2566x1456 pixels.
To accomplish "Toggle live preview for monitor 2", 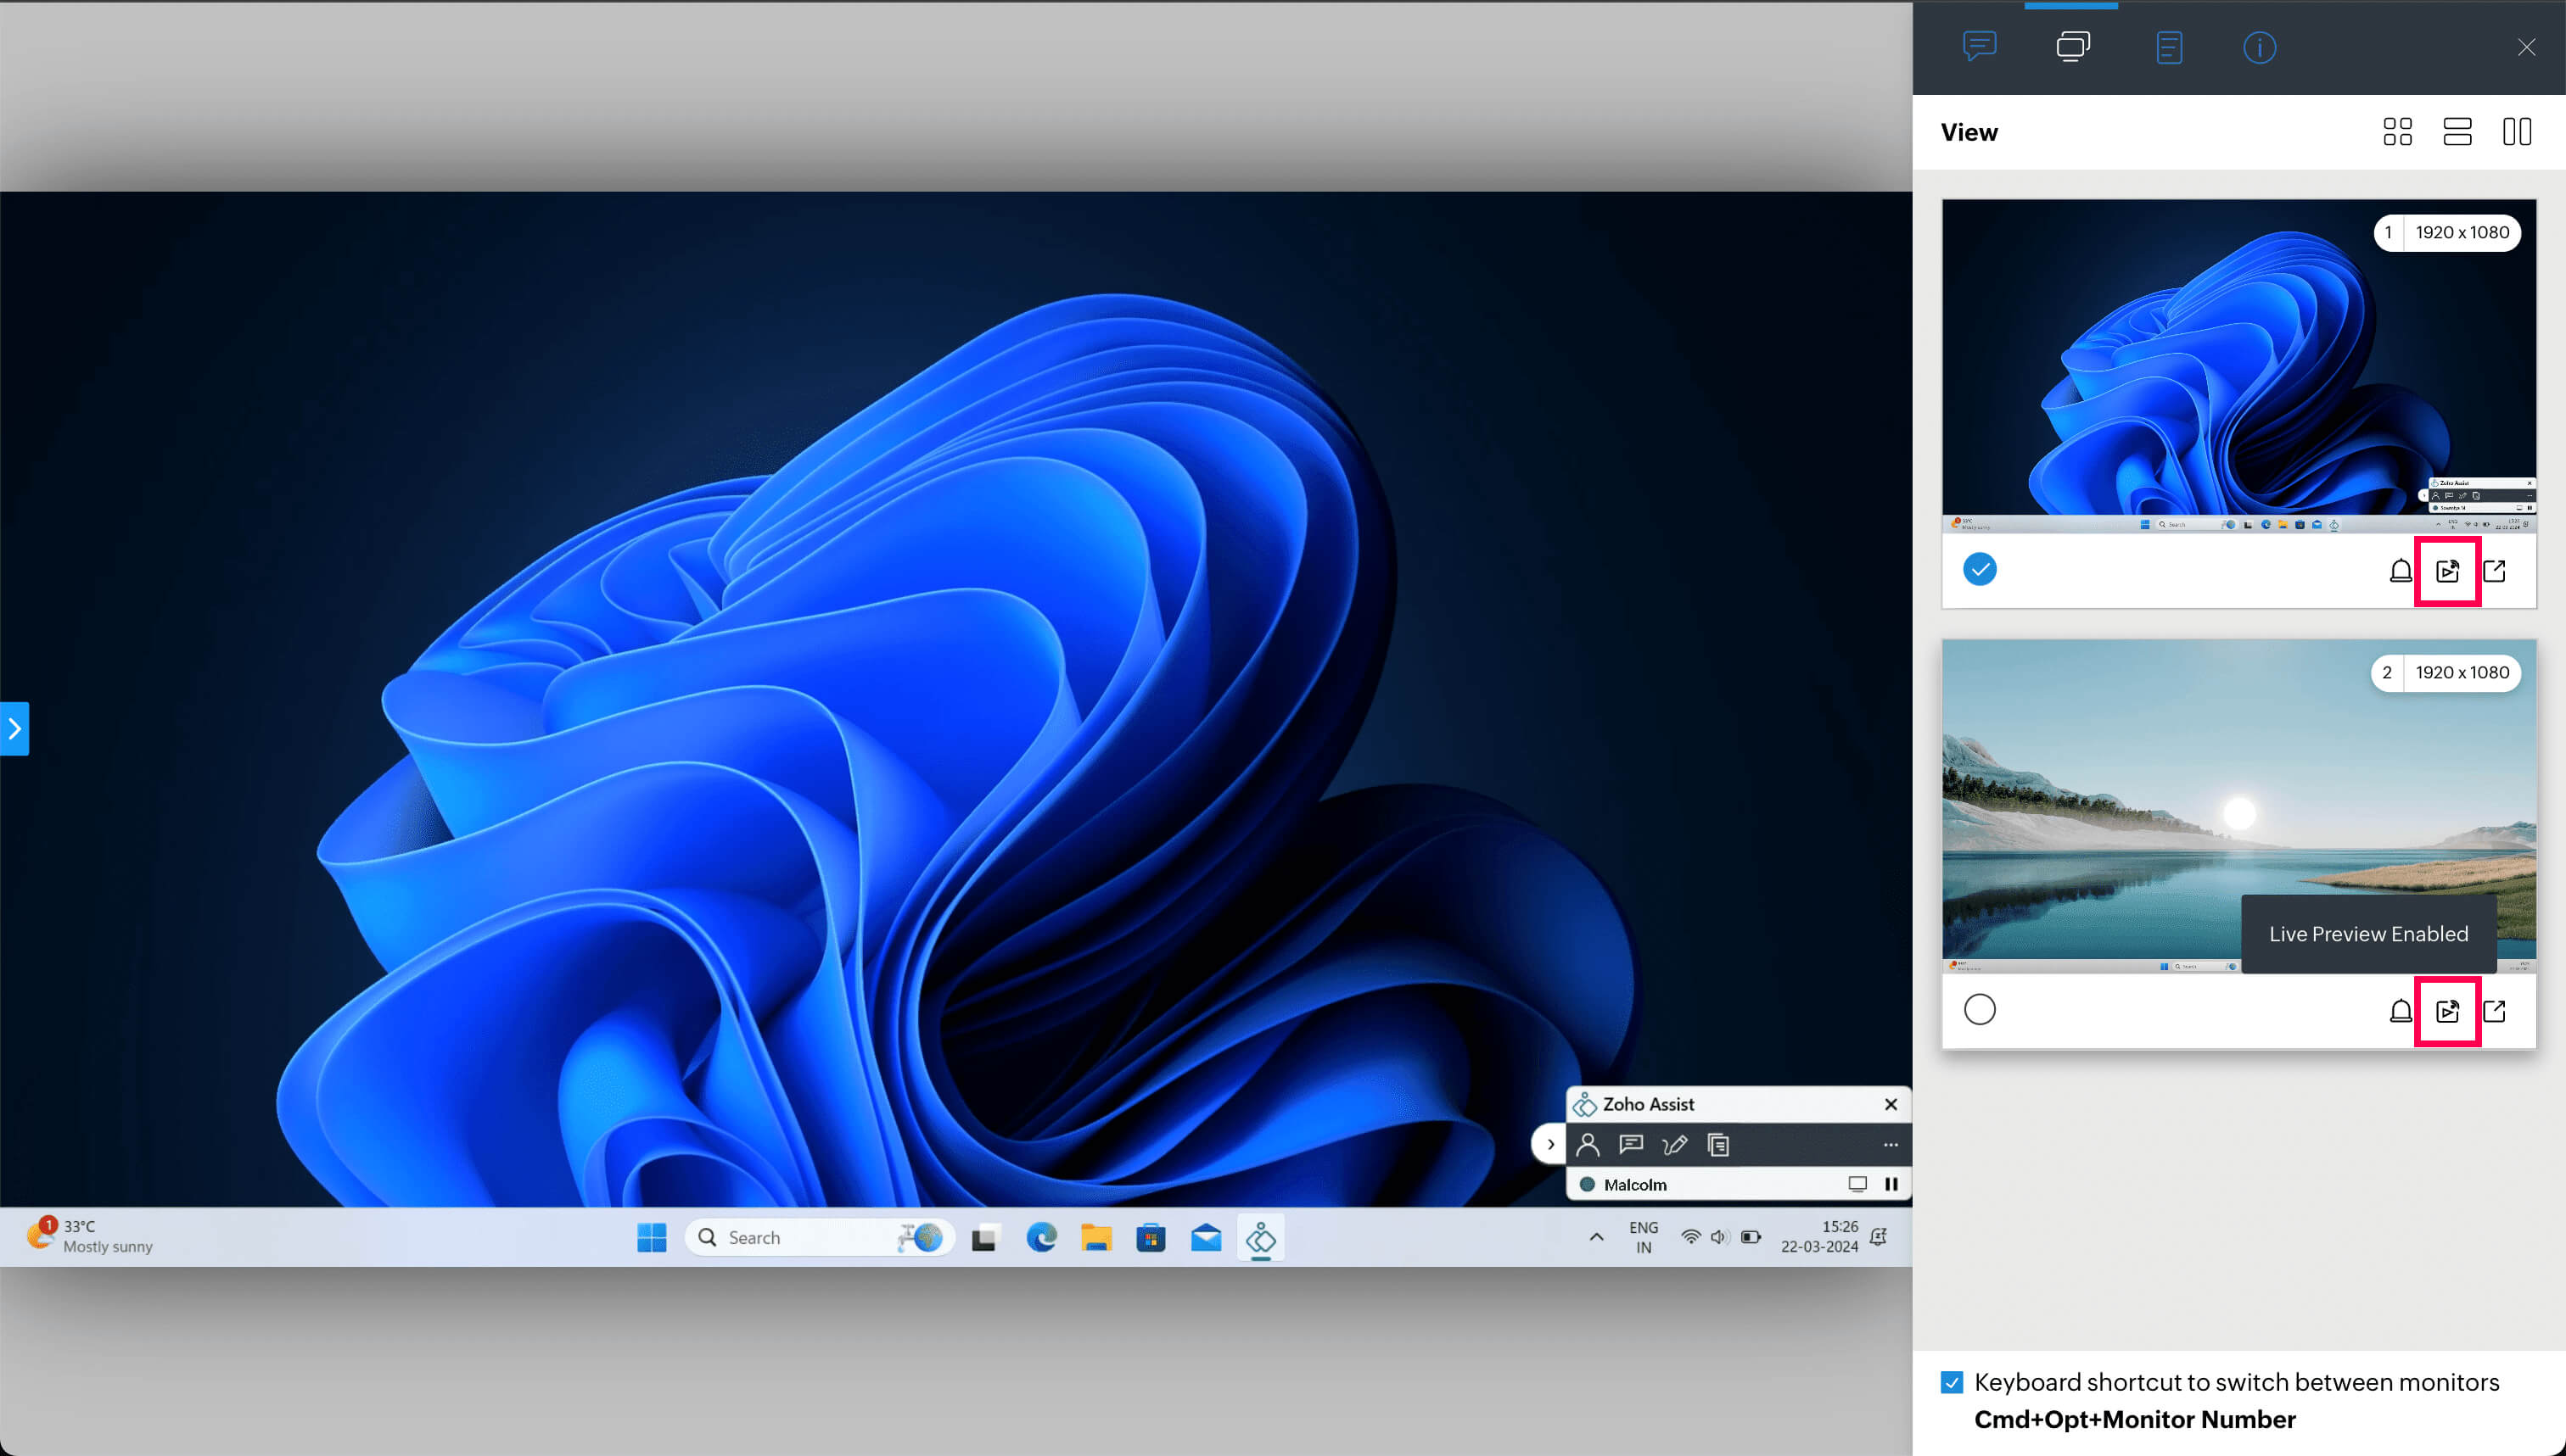I will [x=2447, y=1011].
